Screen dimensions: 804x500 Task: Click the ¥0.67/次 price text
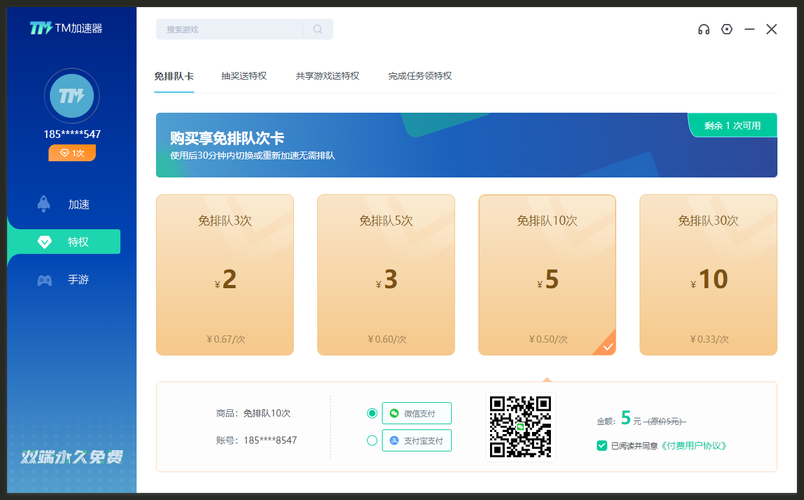click(225, 339)
